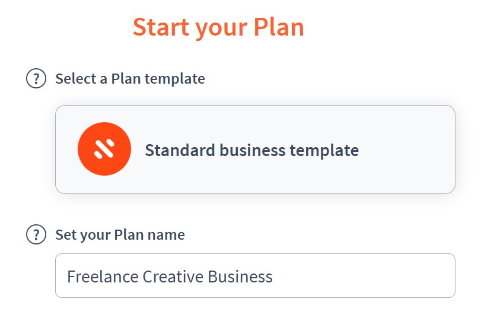This screenshot has width=481, height=321.
Task: Click the Select a Plan template label
Action: click(130, 79)
